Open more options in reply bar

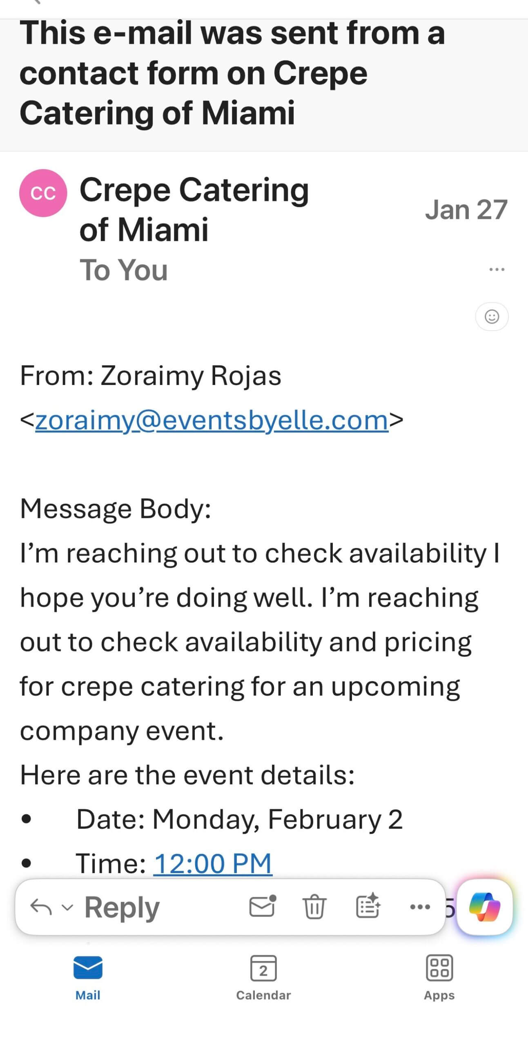click(420, 907)
